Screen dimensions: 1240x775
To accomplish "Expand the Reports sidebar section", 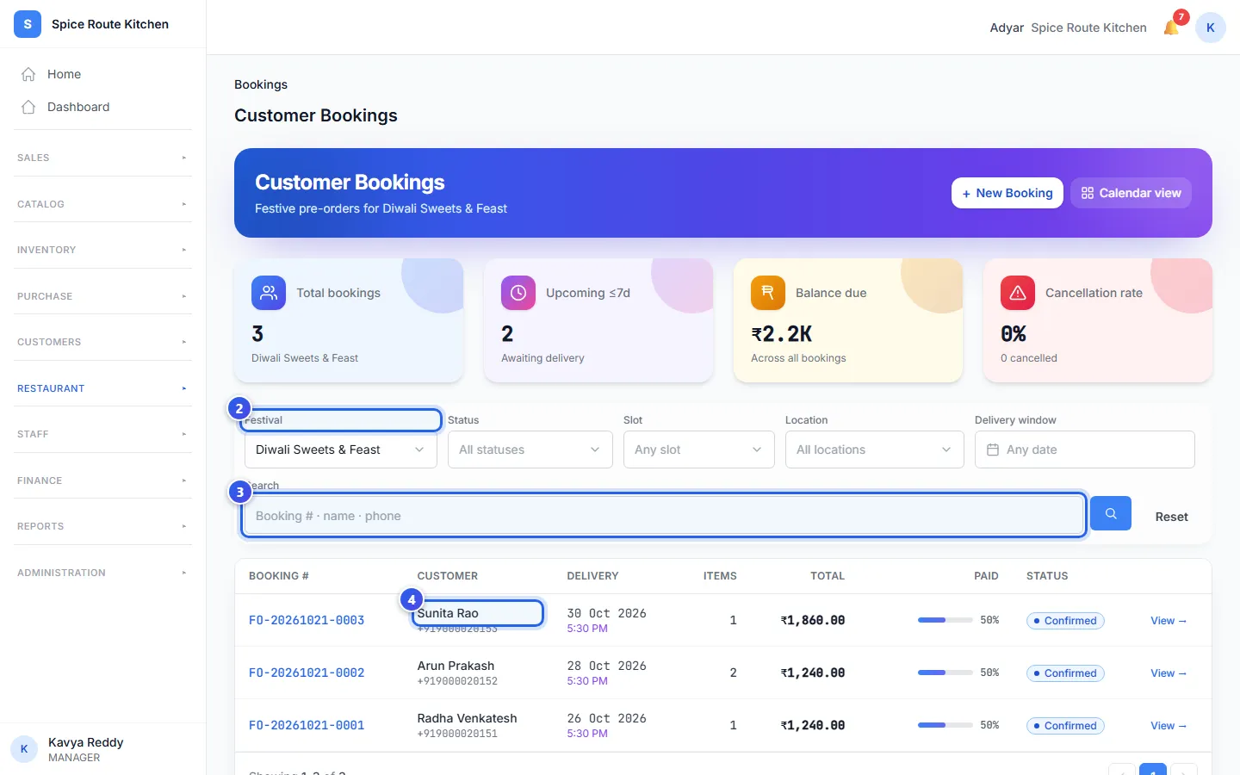I will point(102,526).
